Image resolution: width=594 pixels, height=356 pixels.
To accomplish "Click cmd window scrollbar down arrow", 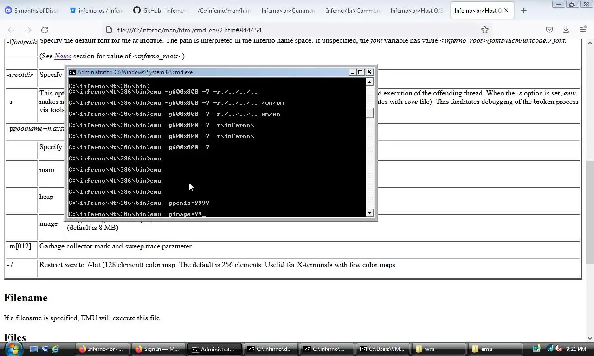I will pos(369,213).
